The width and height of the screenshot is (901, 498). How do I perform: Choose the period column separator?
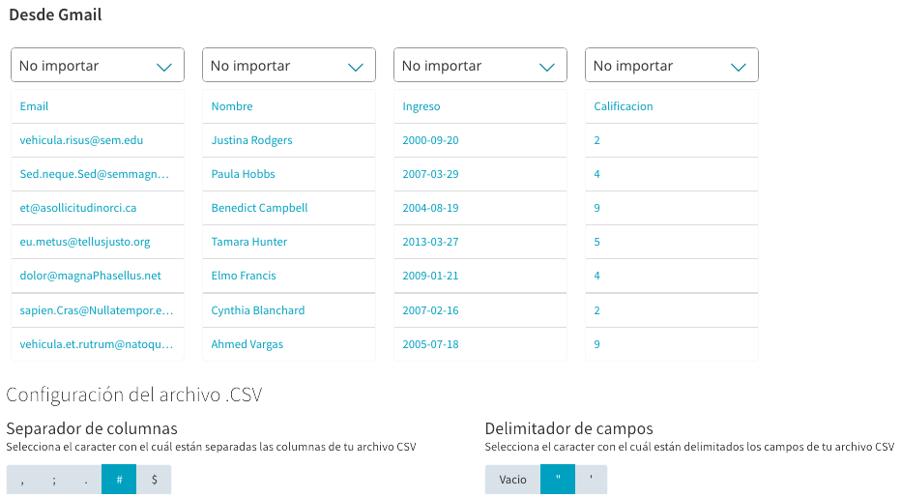(86, 480)
